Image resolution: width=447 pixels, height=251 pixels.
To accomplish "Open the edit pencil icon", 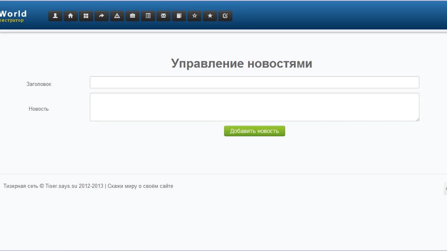I will point(225,16).
